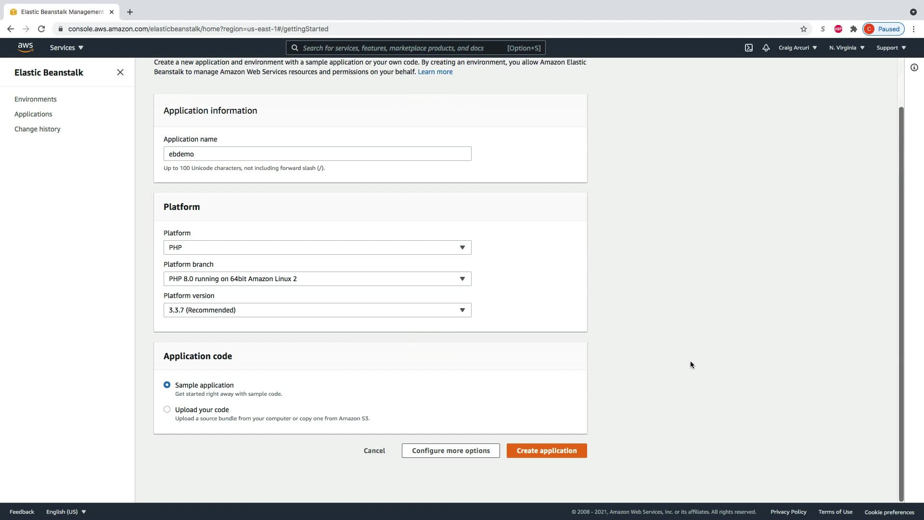Click the Application name input field

pyautogui.click(x=317, y=154)
